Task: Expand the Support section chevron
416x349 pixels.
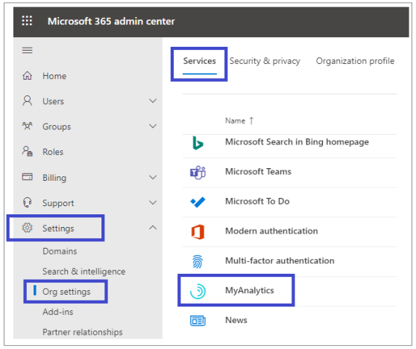Action: (153, 202)
